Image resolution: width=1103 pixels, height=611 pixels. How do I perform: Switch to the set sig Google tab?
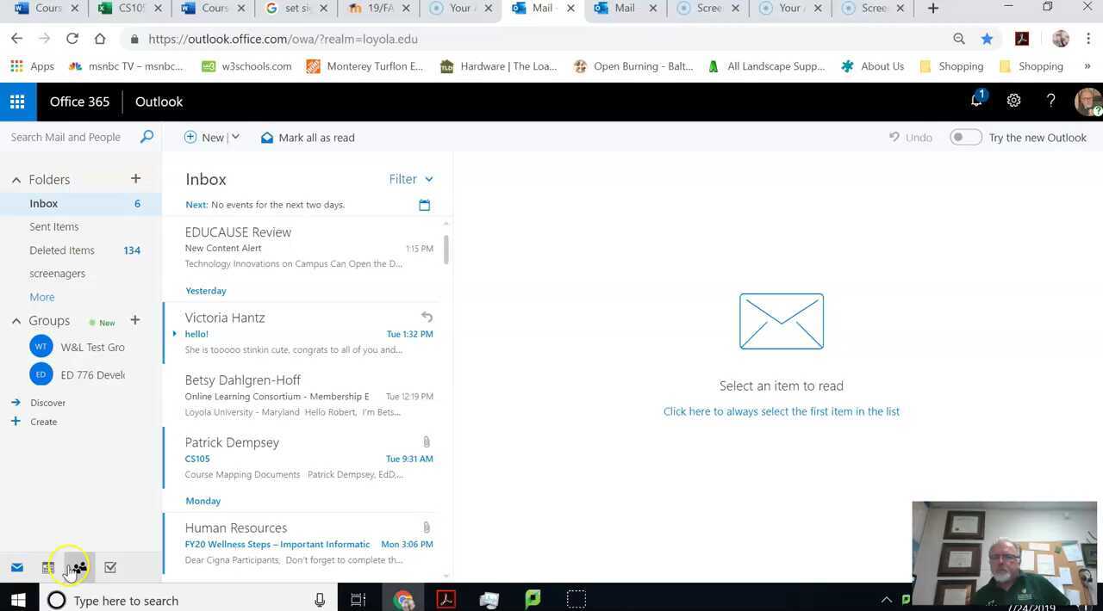click(296, 9)
